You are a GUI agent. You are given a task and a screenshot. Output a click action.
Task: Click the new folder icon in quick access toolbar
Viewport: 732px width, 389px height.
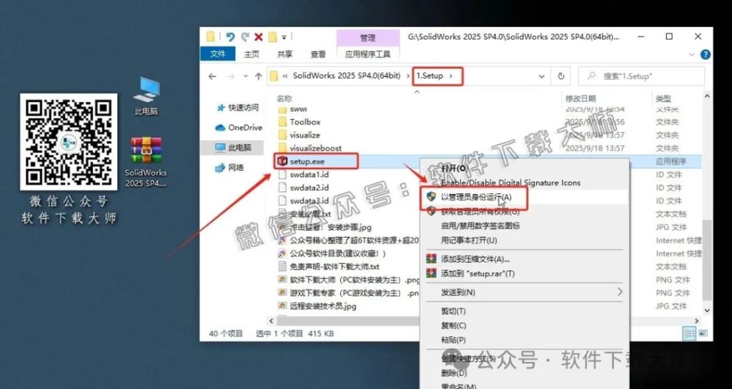(272, 37)
